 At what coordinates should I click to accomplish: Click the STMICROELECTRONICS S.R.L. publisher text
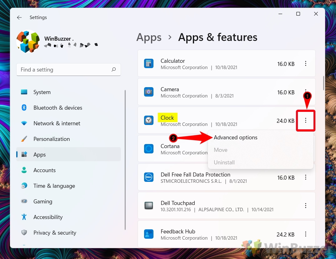191,181
